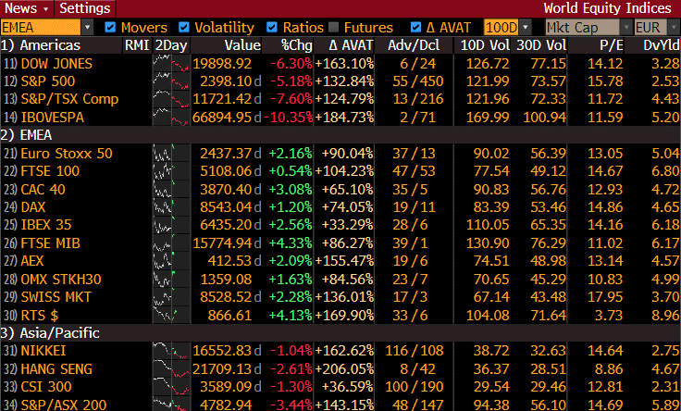Open the HANG SENG index
The height and width of the screenshot is (411, 681).
pos(56,369)
